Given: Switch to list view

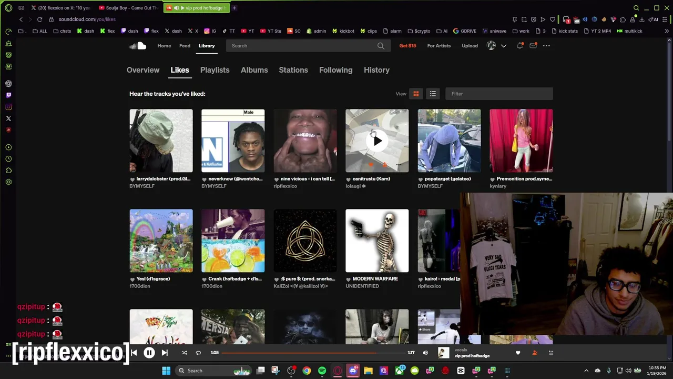Looking at the screenshot, I should pos(433,94).
